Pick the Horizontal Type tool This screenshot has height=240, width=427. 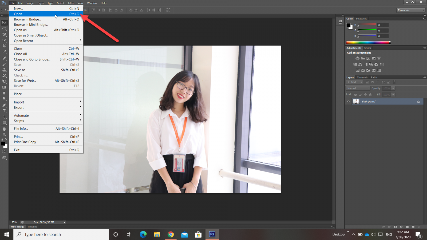[x=4, y=111]
